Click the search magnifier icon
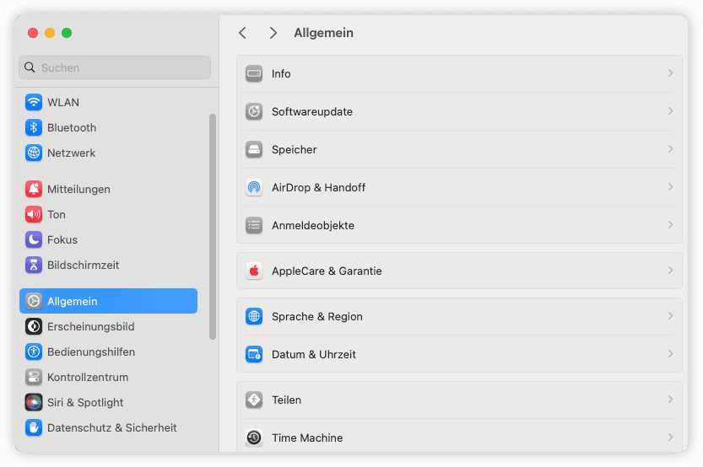This screenshot has height=467, width=703. click(x=30, y=67)
